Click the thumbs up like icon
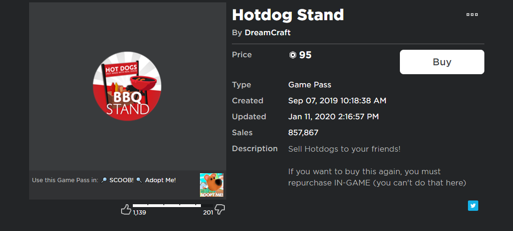The height and width of the screenshot is (231, 513). 126,209
